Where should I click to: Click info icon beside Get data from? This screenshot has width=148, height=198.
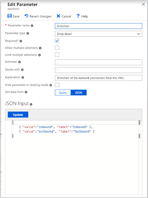pos(26,92)
